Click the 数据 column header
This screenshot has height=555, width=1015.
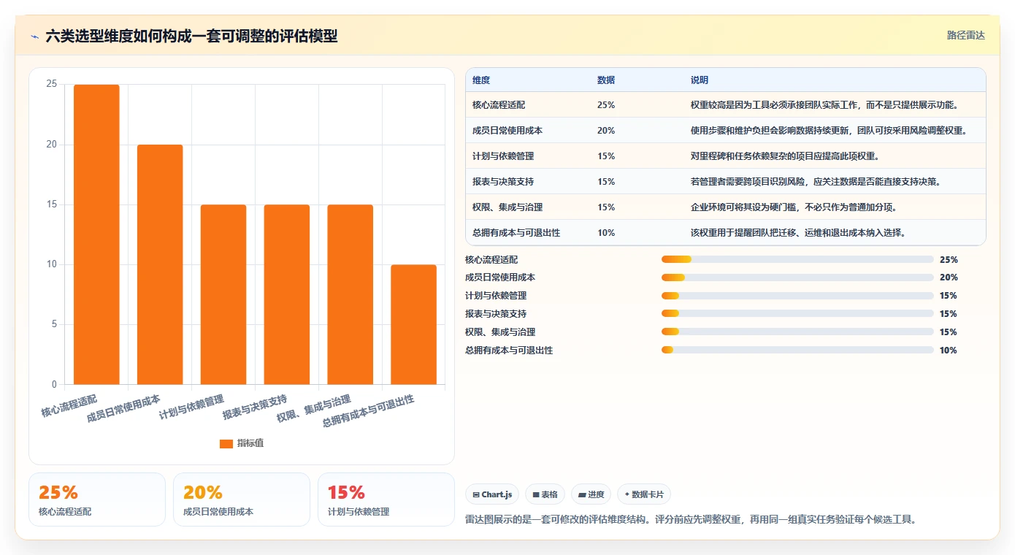(606, 80)
